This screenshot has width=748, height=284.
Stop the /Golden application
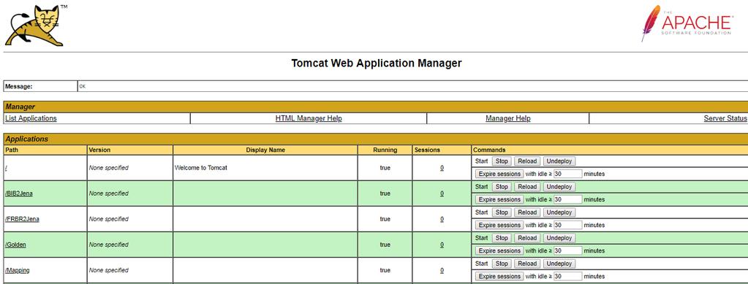tap(502, 238)
